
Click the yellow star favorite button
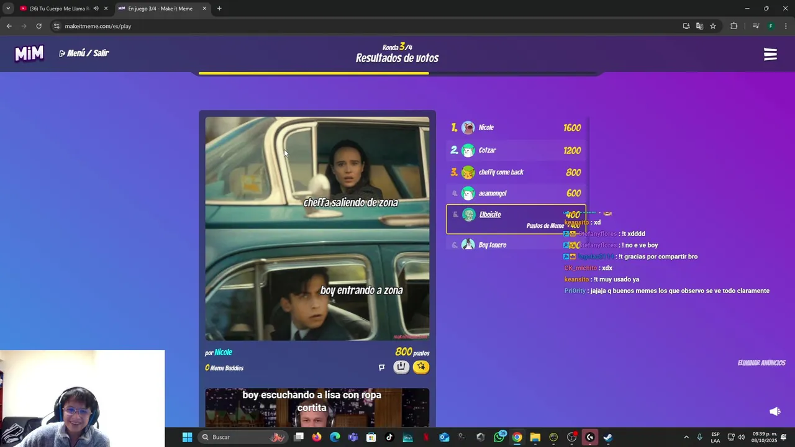click(421, 367)
